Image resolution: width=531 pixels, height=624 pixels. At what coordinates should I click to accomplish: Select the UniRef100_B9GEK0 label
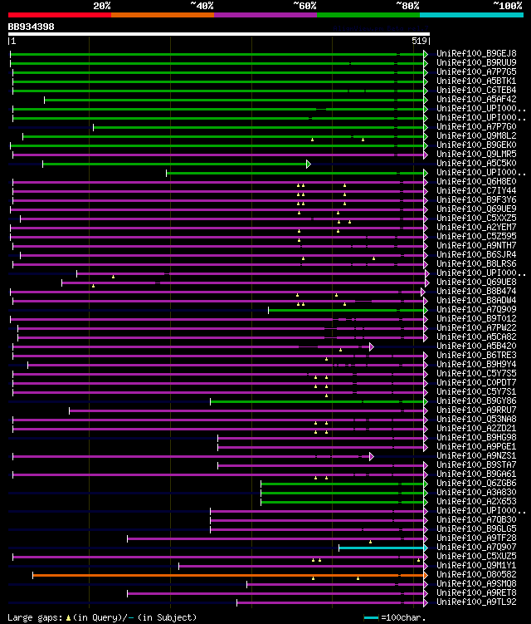tap(476, 145)
